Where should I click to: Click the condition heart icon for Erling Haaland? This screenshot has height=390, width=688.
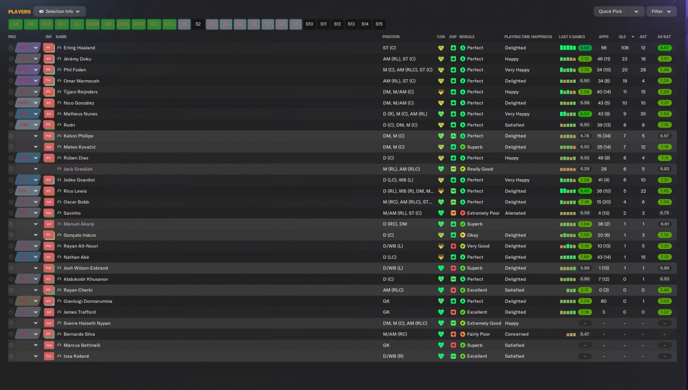(x=441, y=48)
